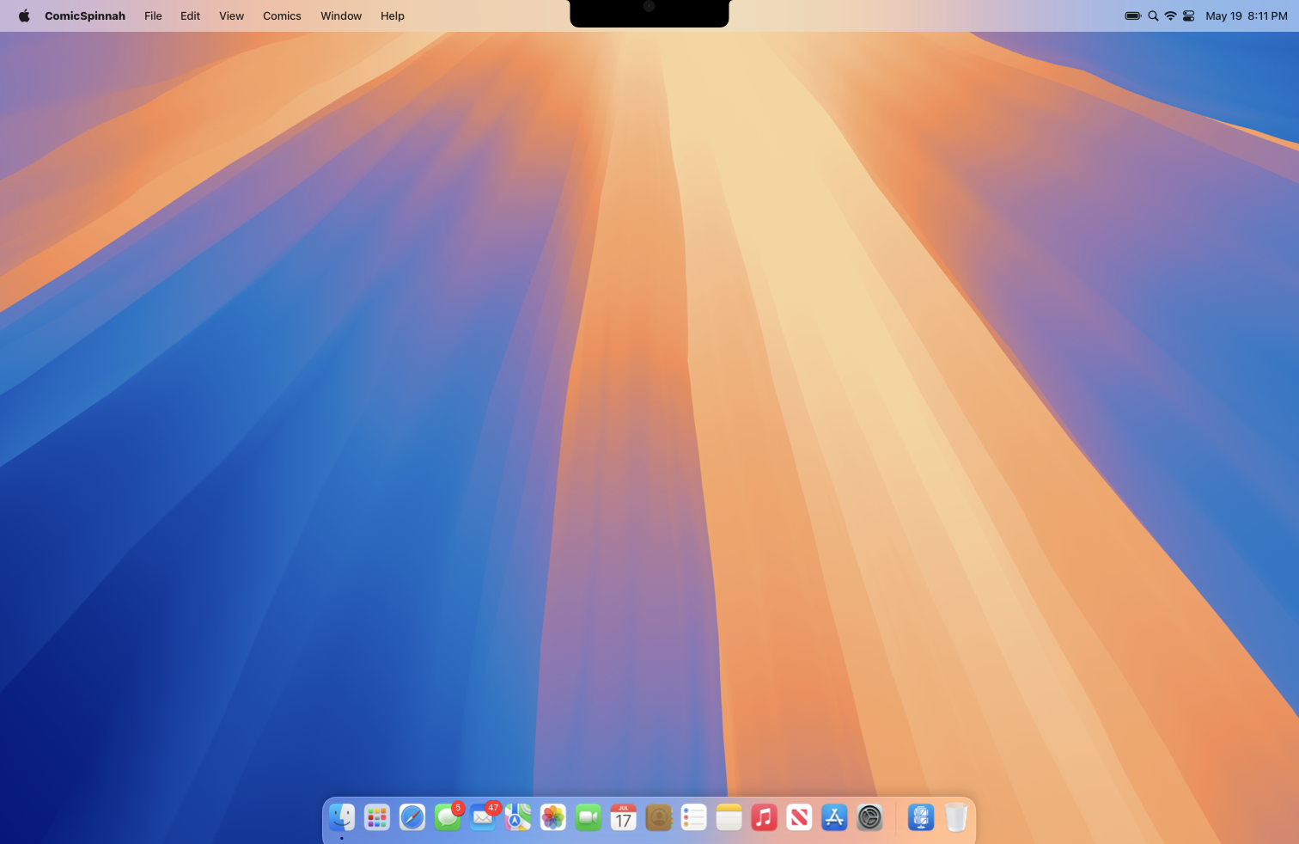Open News app in the Dock
Viewport: 1299px width, 844px height.
click(799, 817)
